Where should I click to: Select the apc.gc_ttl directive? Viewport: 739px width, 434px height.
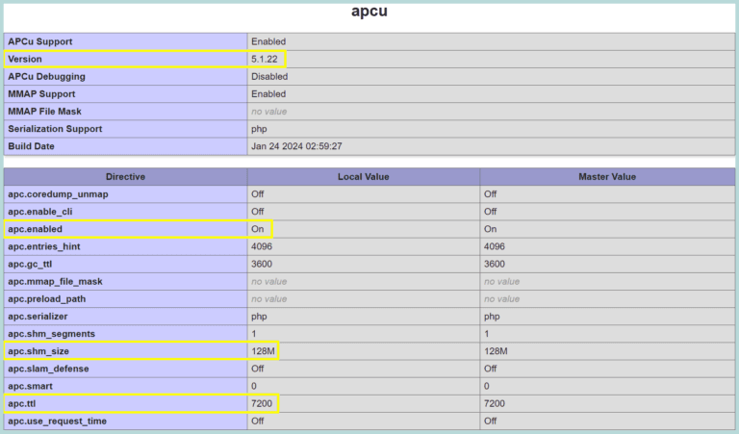coord(30,264)
